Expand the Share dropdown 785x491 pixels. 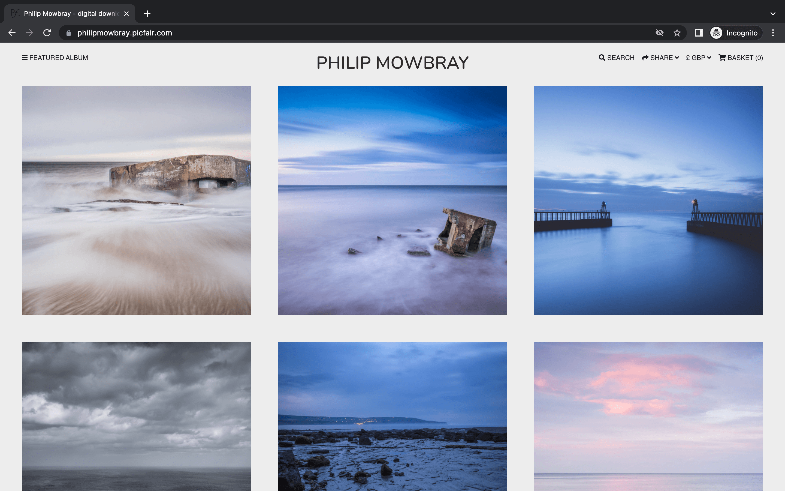click(660, 58)
